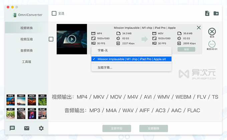This screenshot has width=227, height=140.
Task: Cancel the conversion with the circled X
Action: click(x=212, y=32)
